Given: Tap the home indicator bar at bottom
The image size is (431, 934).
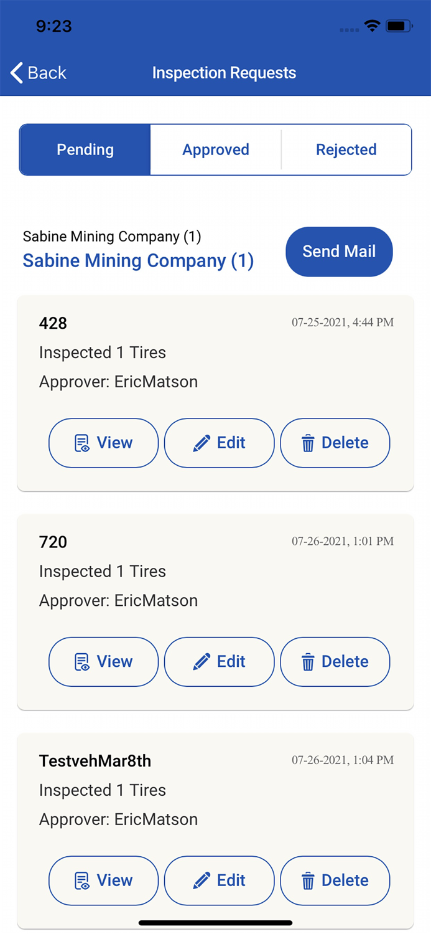Looking at the screenshot, I should pos(215,922).
